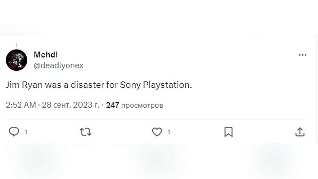Click the просмотров views label
Screen dimensions: 318x179
[x=142, y=105]
